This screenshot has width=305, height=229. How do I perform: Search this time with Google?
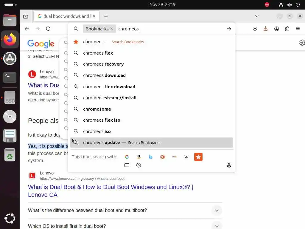click(127, 157)
